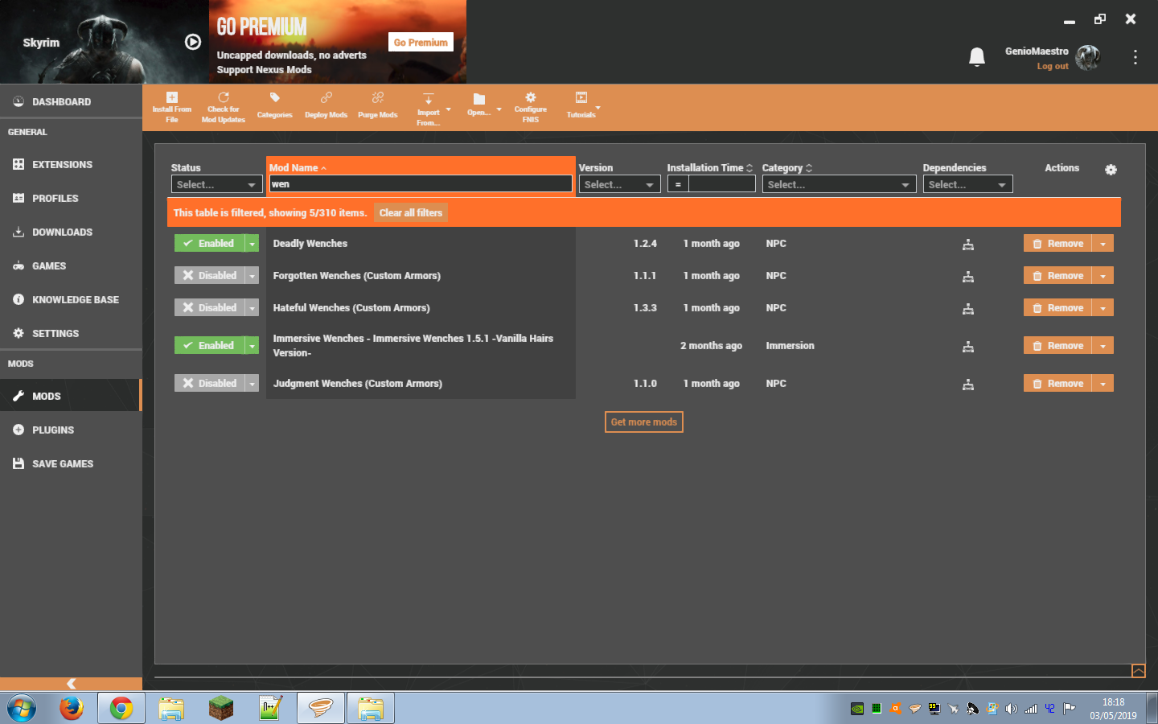Viewport: 1158px width, 724px height.
Task: Open Firefox from the taskbar
Action: click(72, 708)
